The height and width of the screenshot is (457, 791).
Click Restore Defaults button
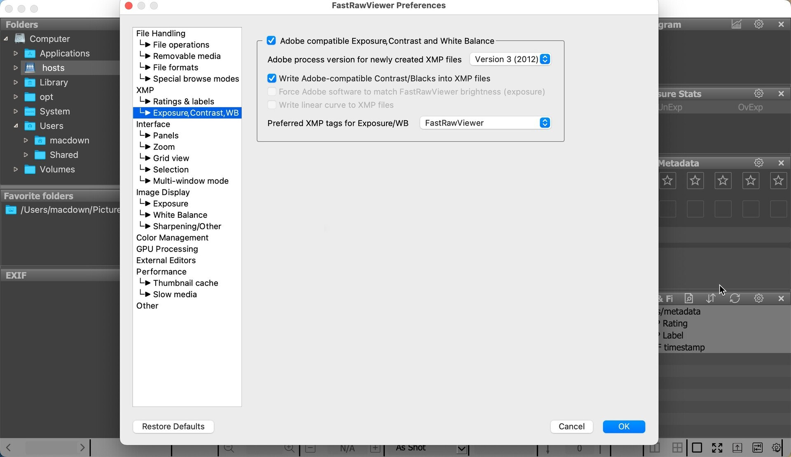173,426
